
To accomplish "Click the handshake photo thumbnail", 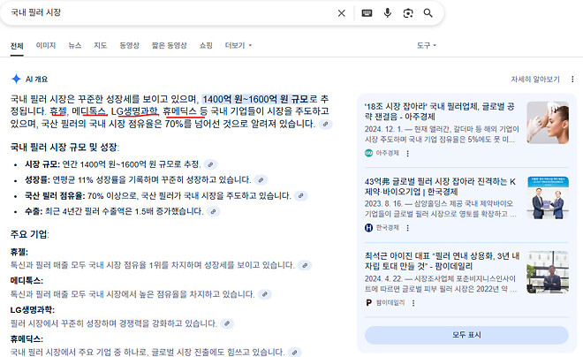I will coord(548,197).
